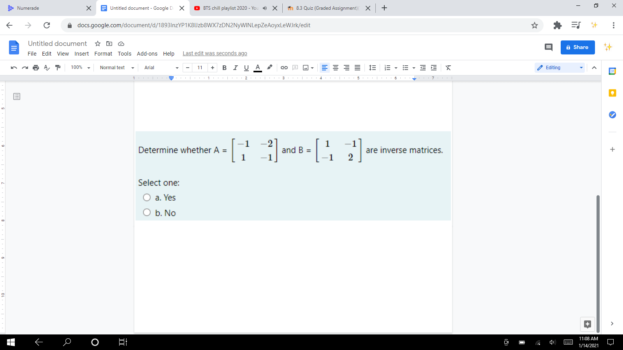
Task: Select spelling and grammar check icon
Action: click(47, 68)
